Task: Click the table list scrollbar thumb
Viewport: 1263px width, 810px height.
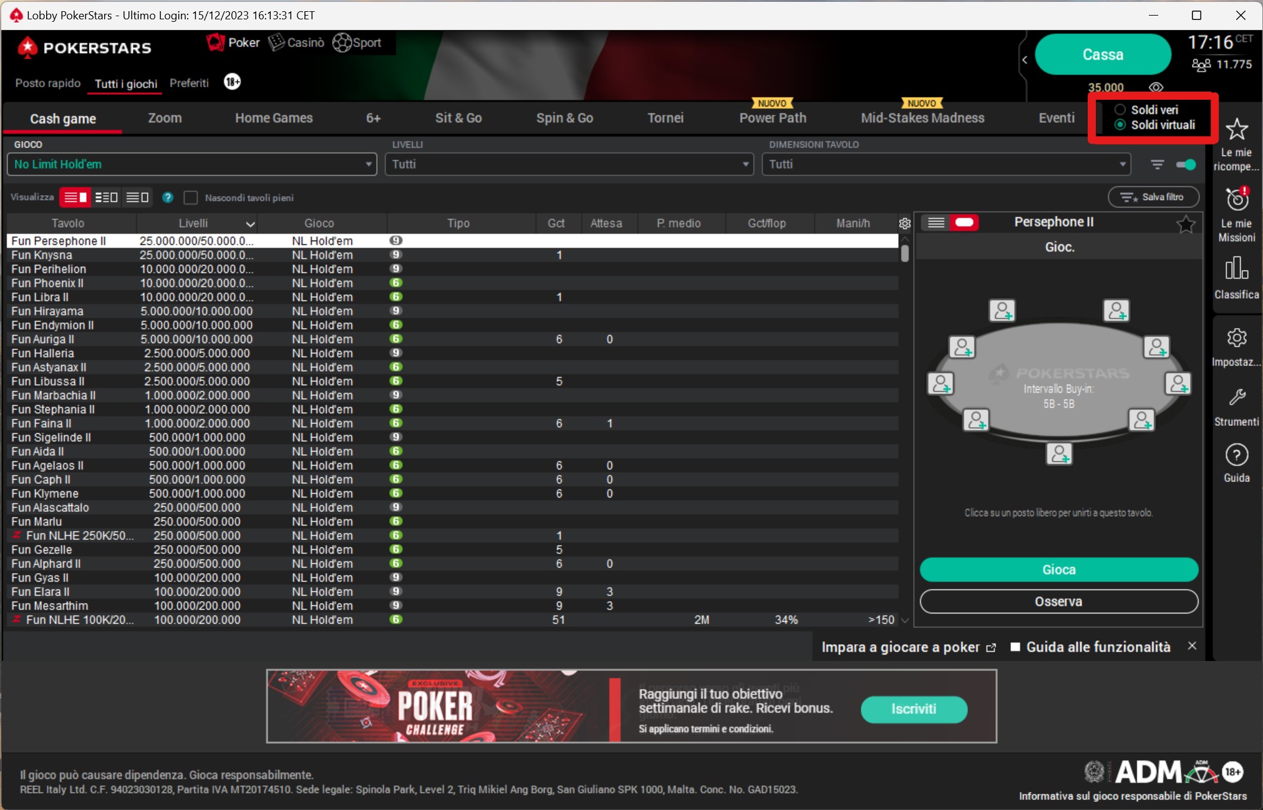Action: [x=905, y=253]
